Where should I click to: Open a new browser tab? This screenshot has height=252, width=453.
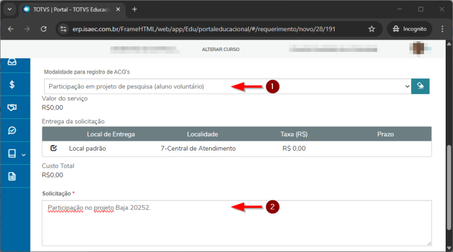[135, 10]
